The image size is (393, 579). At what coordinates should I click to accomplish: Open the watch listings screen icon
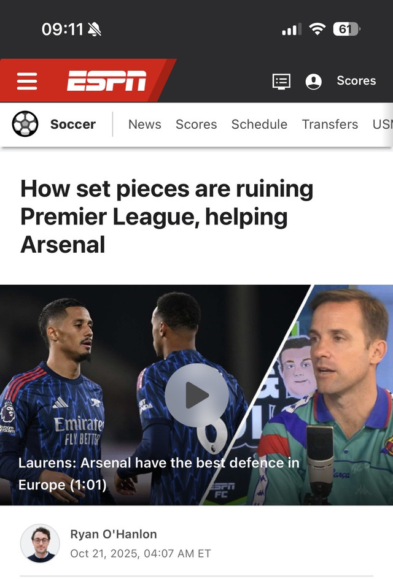281,81
